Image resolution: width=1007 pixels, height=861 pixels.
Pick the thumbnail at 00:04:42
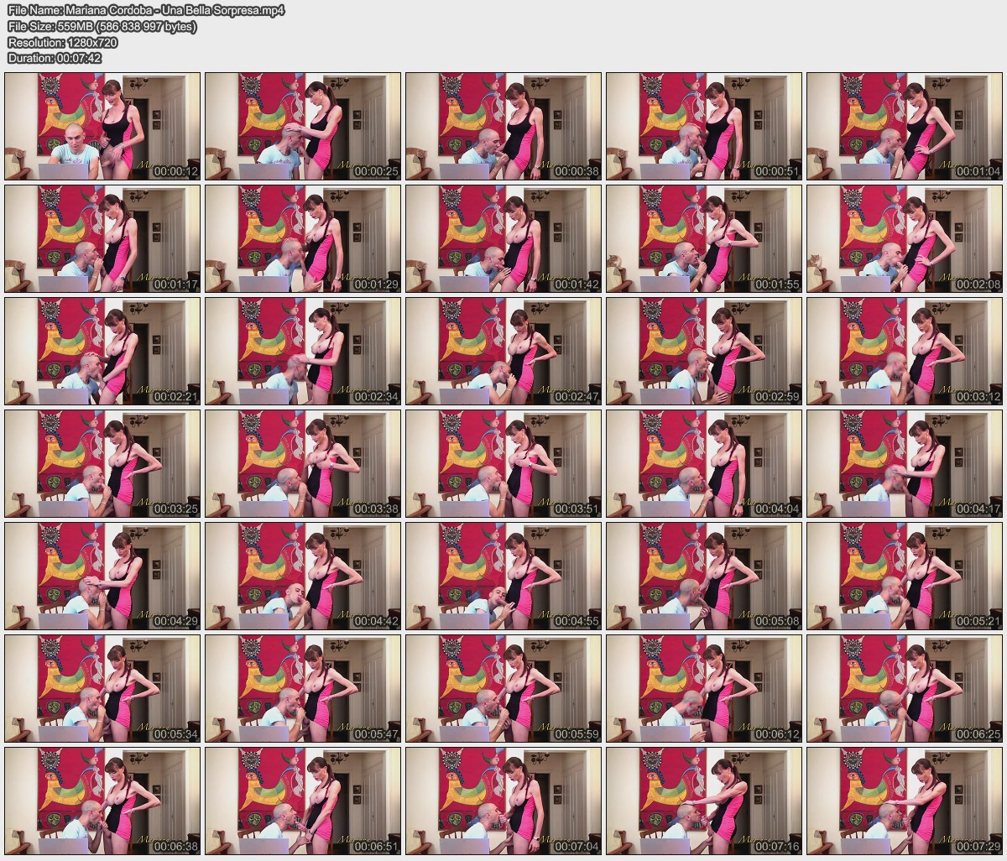coord(303,576)
